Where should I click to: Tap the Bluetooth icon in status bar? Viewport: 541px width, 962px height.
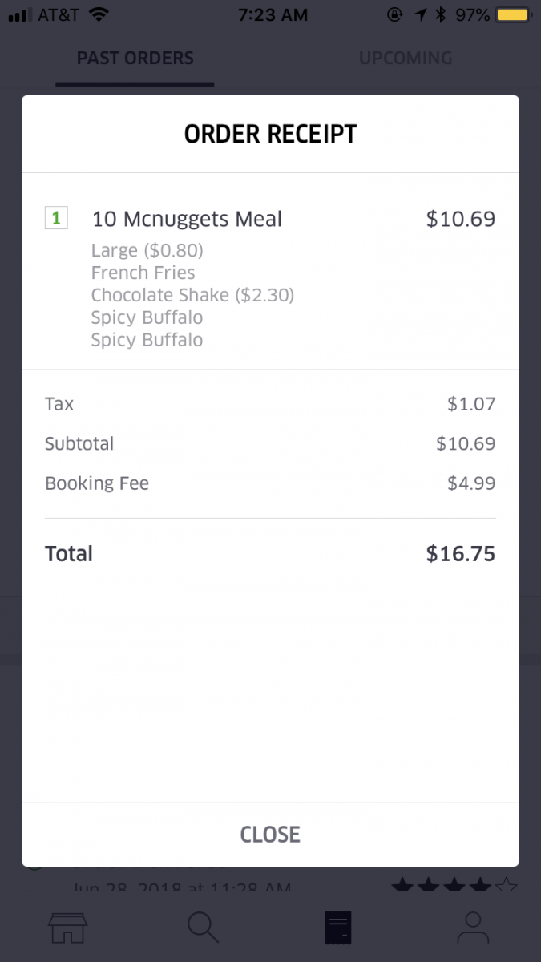pyautogui.click(x=440, y=14)
